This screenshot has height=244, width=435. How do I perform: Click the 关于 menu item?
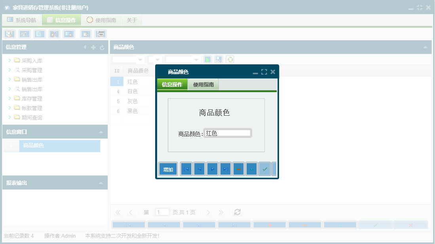[x=132, y=19]
